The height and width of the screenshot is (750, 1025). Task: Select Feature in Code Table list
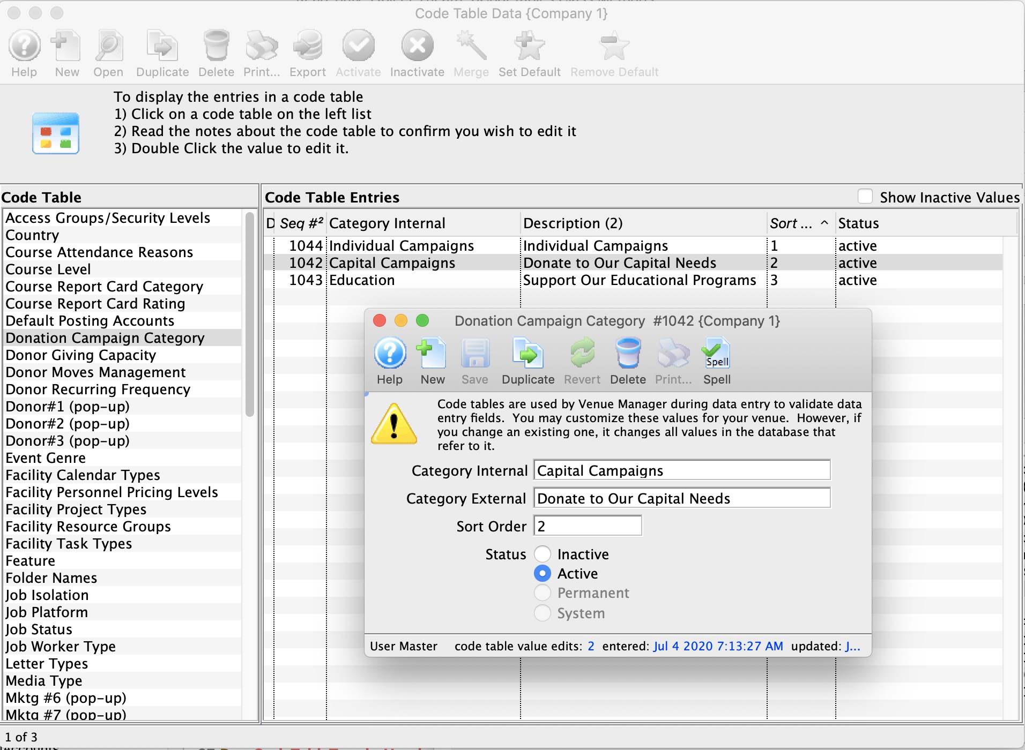[x=122, y=561]
